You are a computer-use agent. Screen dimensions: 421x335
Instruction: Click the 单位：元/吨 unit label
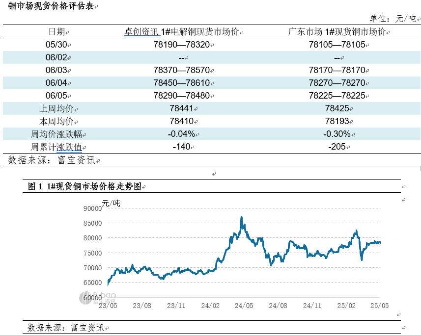pyautogui.click(x=393, y=19)
